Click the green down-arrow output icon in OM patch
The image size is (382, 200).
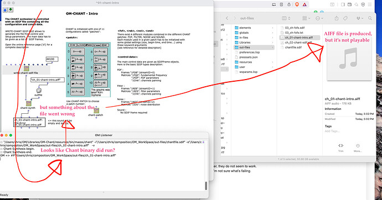[x=11, y=10]
